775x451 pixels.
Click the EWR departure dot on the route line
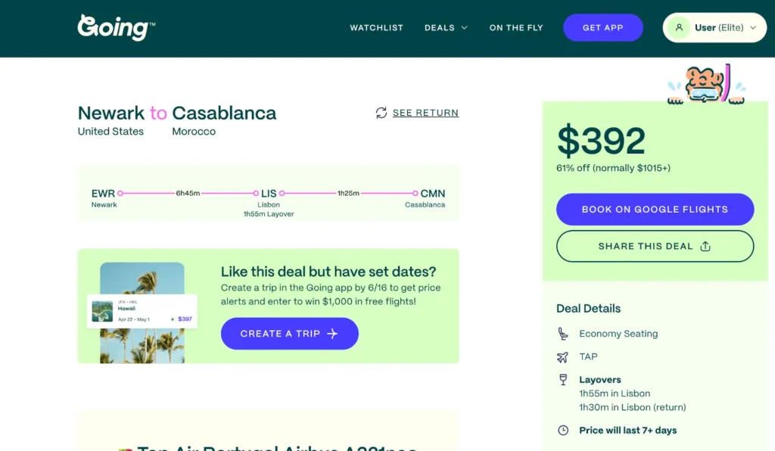click(x=121, y=193)
